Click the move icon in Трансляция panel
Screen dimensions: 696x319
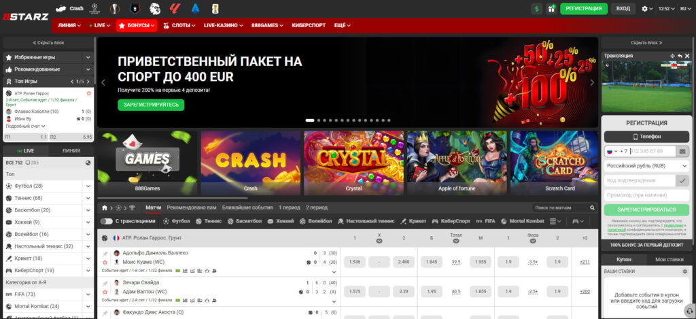click(672, 56)
